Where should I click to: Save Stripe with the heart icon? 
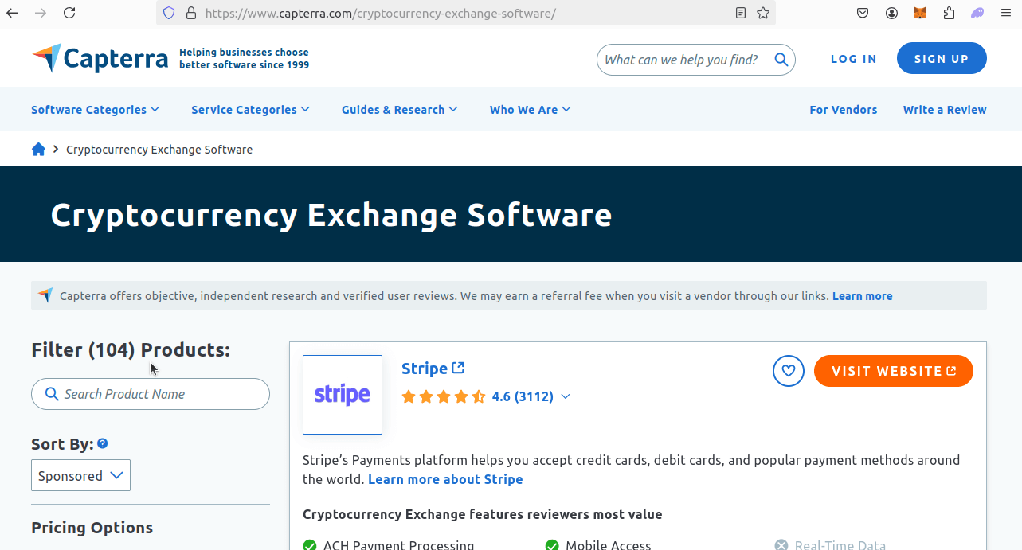(x=789, y=371)
